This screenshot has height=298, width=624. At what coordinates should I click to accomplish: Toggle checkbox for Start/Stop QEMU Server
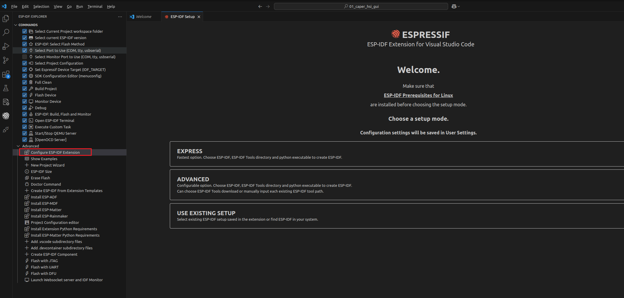(25, 133)
